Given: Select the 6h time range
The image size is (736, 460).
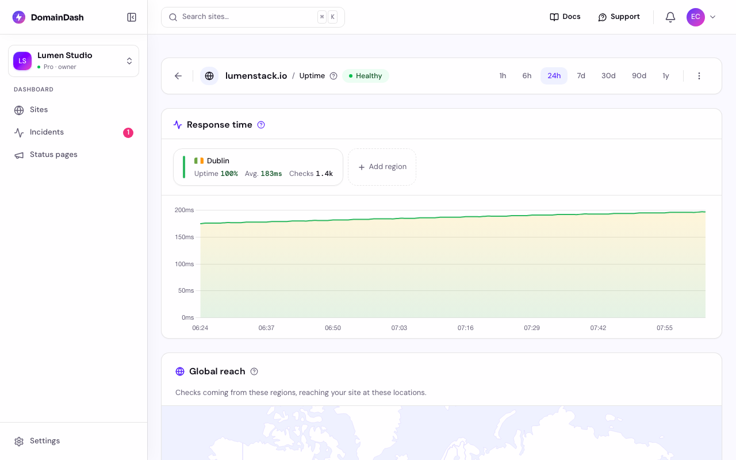Looking at the screenshot, I should click(527, 76).
